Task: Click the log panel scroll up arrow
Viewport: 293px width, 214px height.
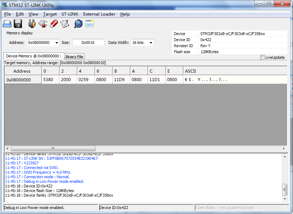Action: point(285,157)
